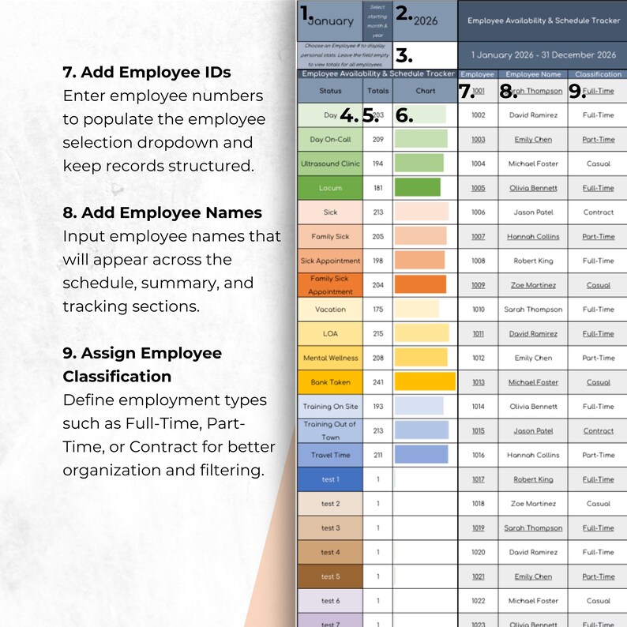627x627 pixels.
Task: Open the 2026 starting year dropdown
Action: click(425, 21)
